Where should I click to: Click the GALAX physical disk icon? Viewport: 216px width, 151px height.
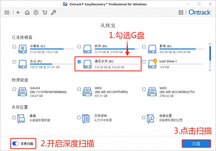click(23, 92)
